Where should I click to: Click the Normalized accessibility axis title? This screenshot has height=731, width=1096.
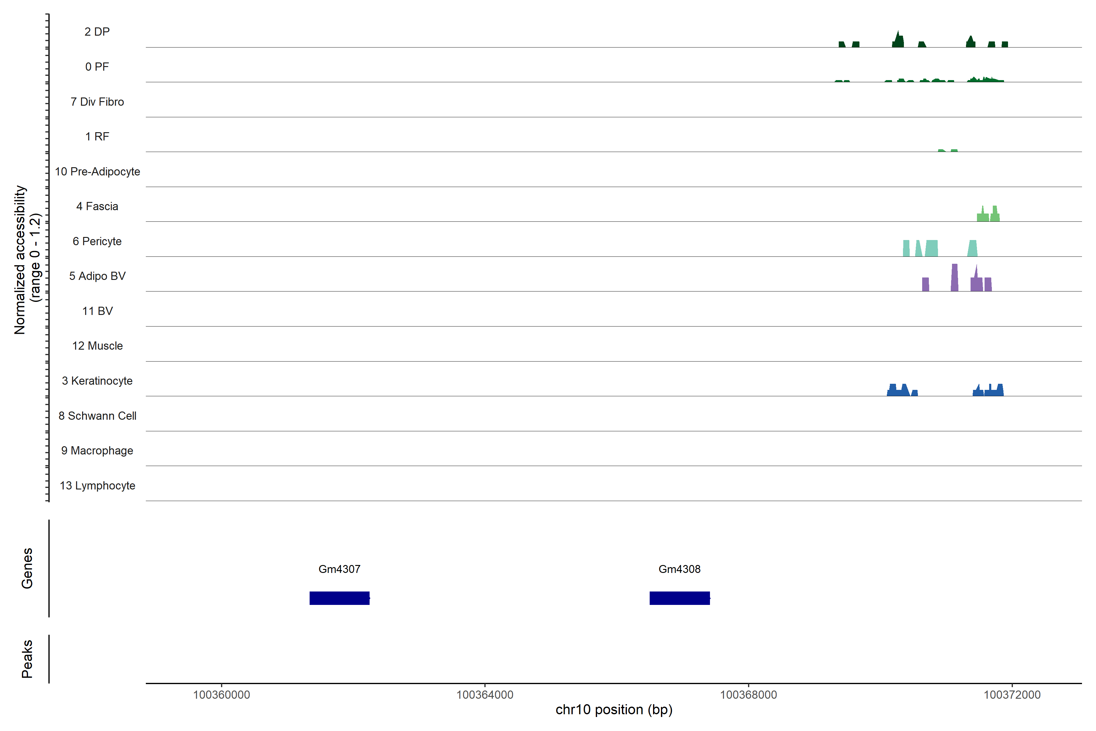point(20,260)
